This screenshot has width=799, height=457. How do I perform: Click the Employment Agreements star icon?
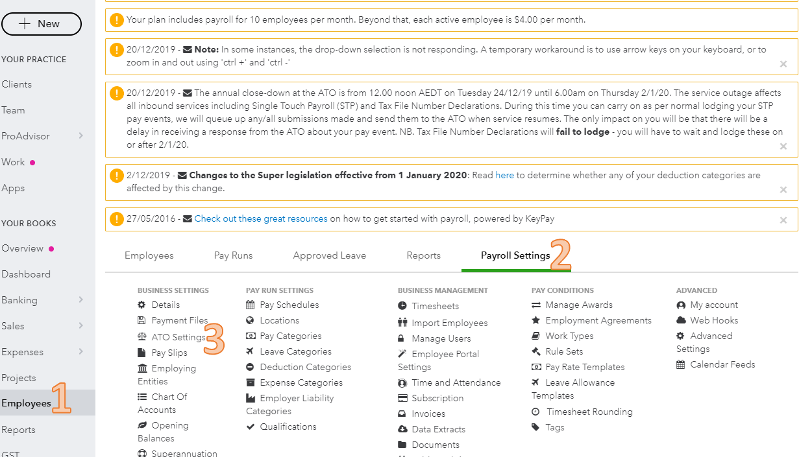pyautogui.click(x=536, y=320)
